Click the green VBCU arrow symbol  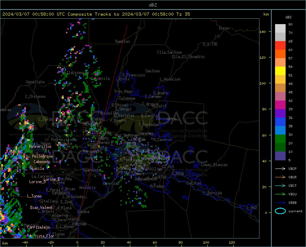tap(280, 194)
